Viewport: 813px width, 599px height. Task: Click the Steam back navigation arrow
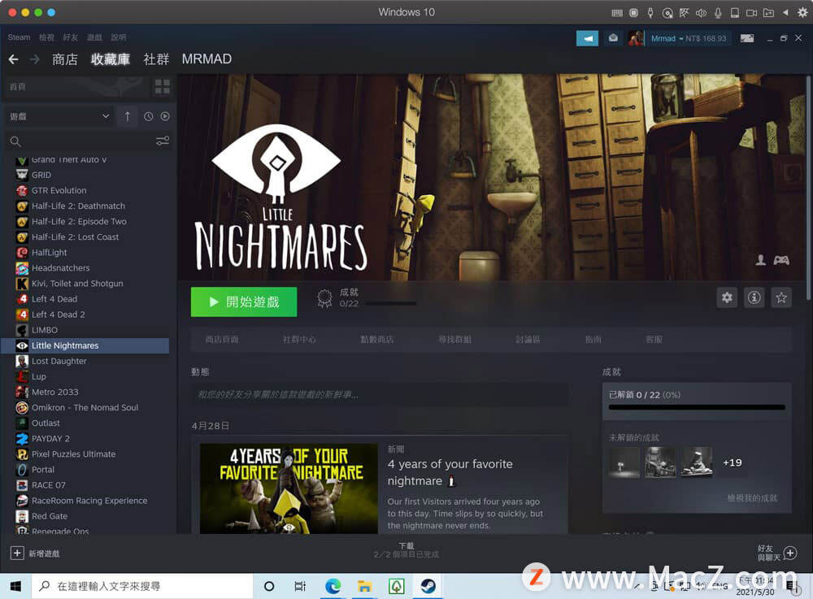14,59
